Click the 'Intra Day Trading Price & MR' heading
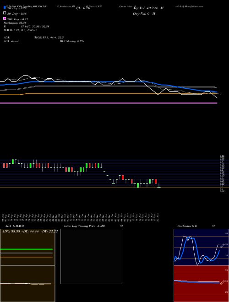229x302 pixels. pyautogui.click(x=84, y=226)
